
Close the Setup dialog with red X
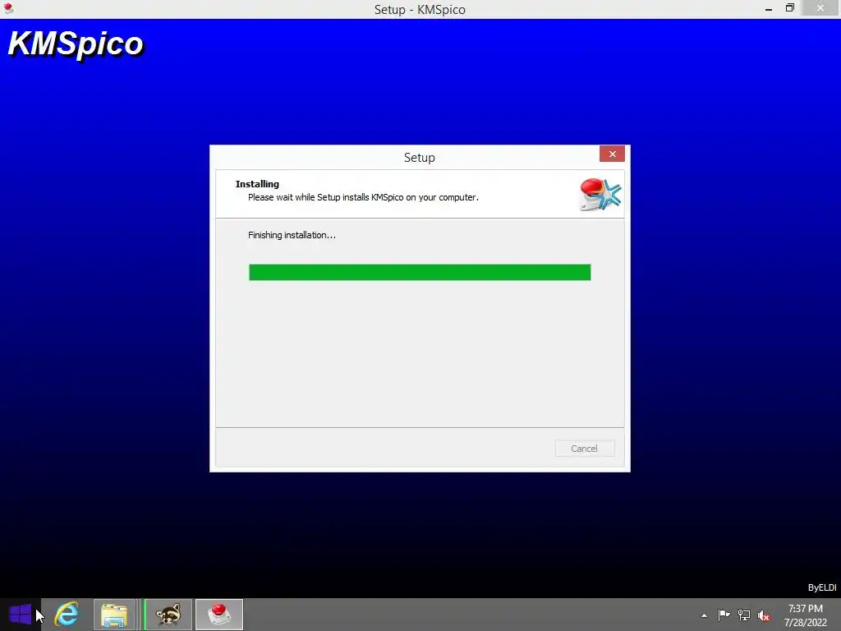tap(612, 154)
